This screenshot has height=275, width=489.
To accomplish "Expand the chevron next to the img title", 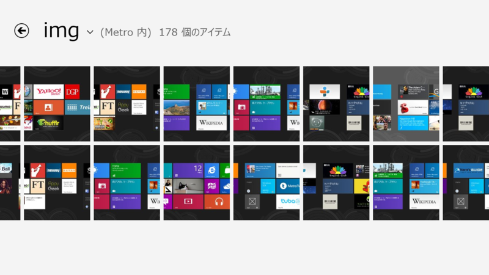I will tap(90, 32).
